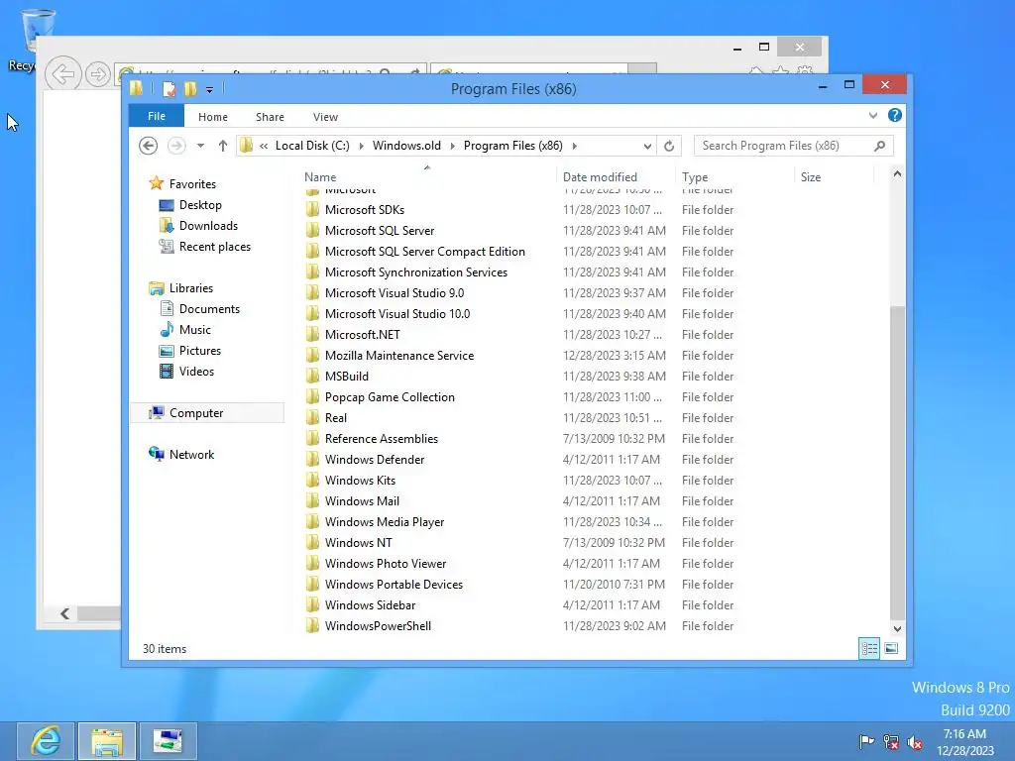Expand breadcrumb arrow after Local Disk (C:)
The image size is (1015, 761).
(361, 147)
